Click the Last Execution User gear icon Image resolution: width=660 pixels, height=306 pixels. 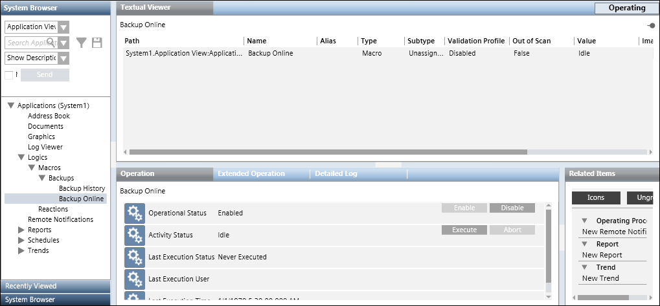134,279
